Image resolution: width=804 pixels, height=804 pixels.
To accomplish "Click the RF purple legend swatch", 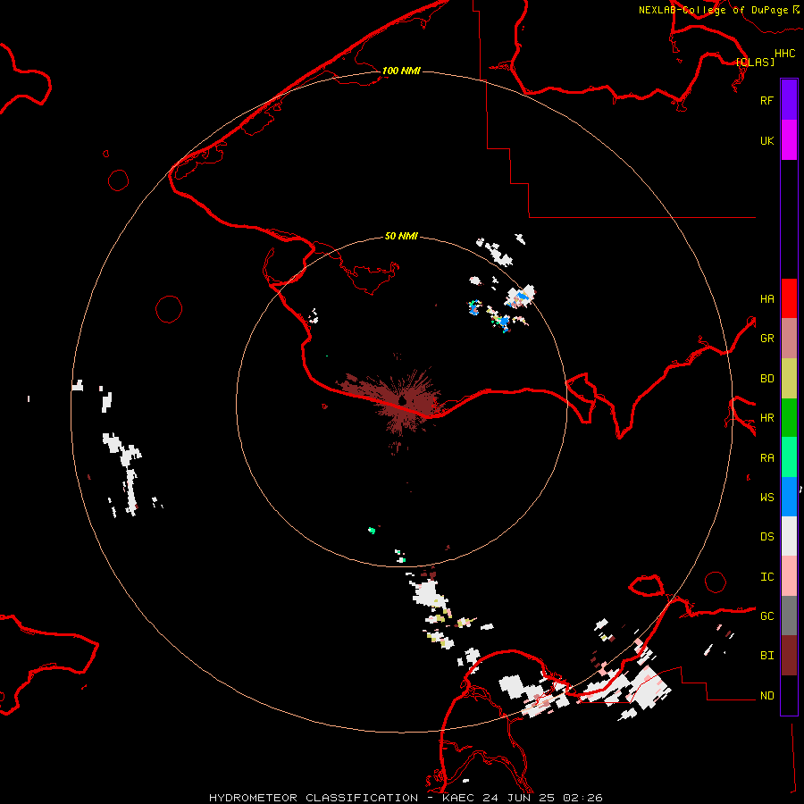I will click(x=789, y=100).
